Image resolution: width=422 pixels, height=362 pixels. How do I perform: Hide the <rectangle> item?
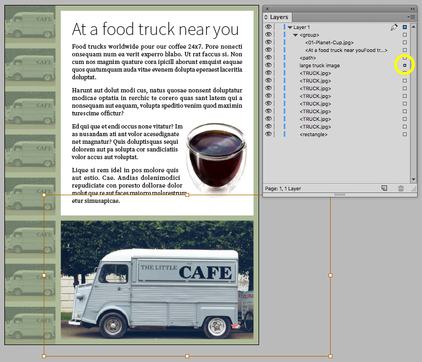(268, 134)
